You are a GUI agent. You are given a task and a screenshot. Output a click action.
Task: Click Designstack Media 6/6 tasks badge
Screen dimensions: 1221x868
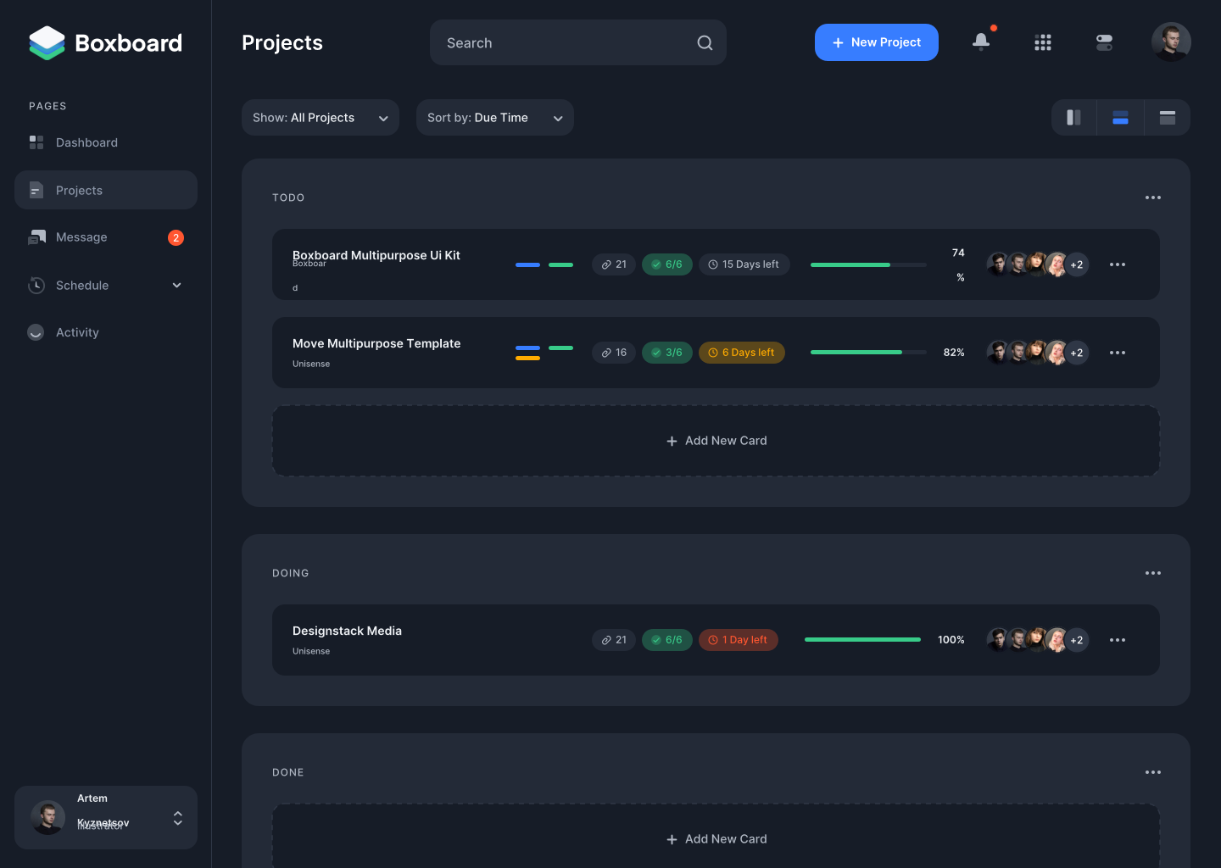pyautogui.click(x=667, y=640)
